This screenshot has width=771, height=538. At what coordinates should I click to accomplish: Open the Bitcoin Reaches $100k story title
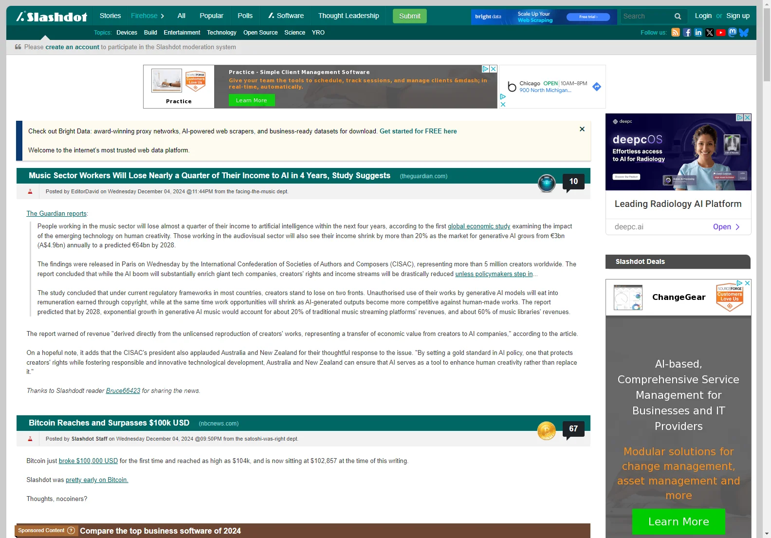tap(109, 423)
